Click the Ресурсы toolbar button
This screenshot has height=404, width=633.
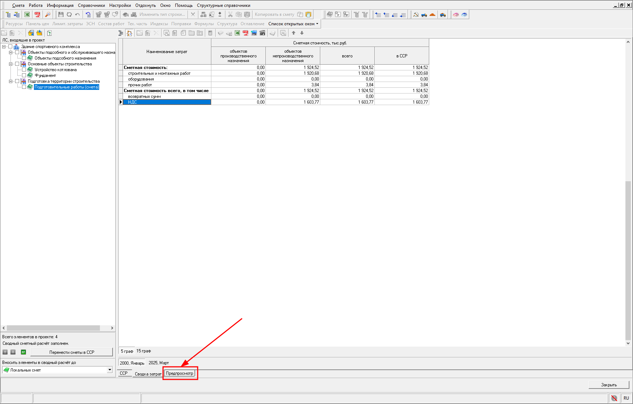point(14,24)
